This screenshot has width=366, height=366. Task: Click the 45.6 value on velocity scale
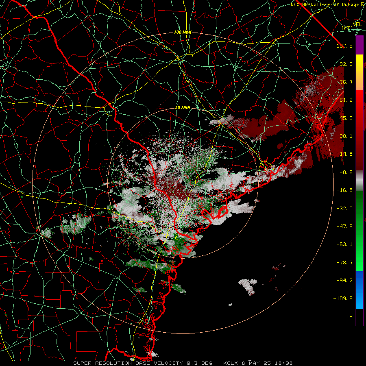[346, 118]
